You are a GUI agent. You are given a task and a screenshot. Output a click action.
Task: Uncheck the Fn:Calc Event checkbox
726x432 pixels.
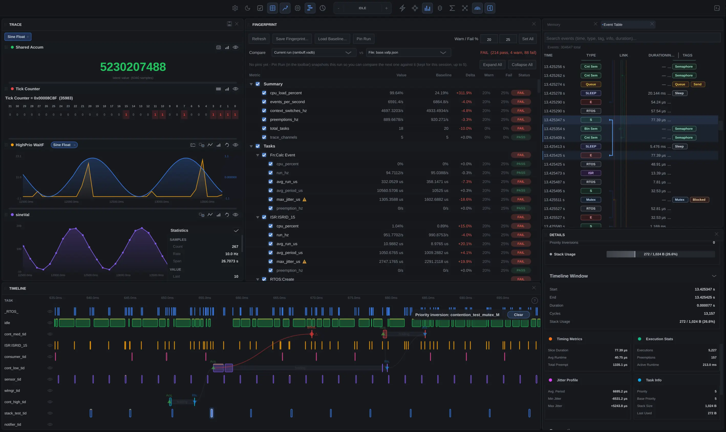pos(264,155)
